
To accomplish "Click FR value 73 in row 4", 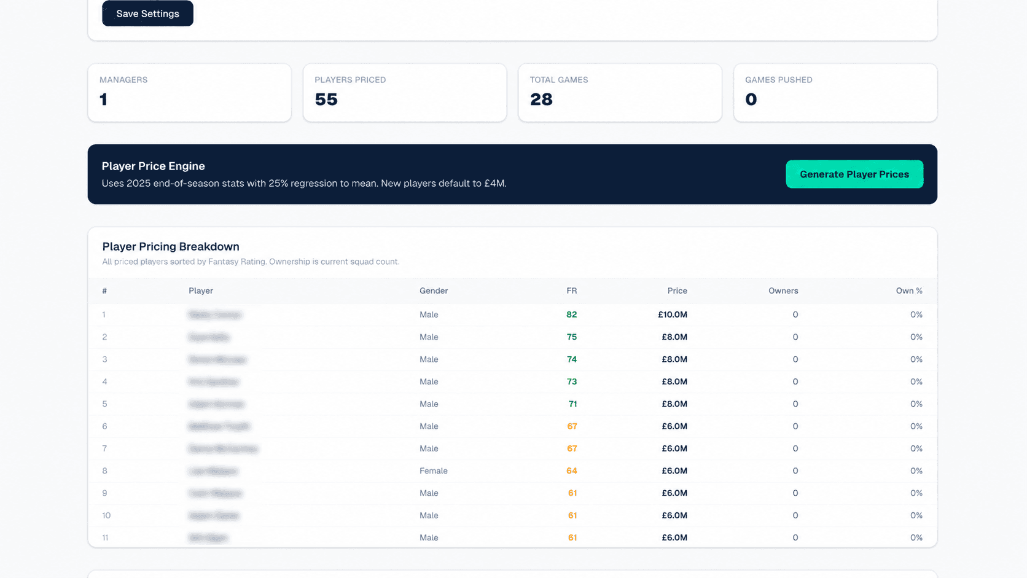I will (571, 381).
